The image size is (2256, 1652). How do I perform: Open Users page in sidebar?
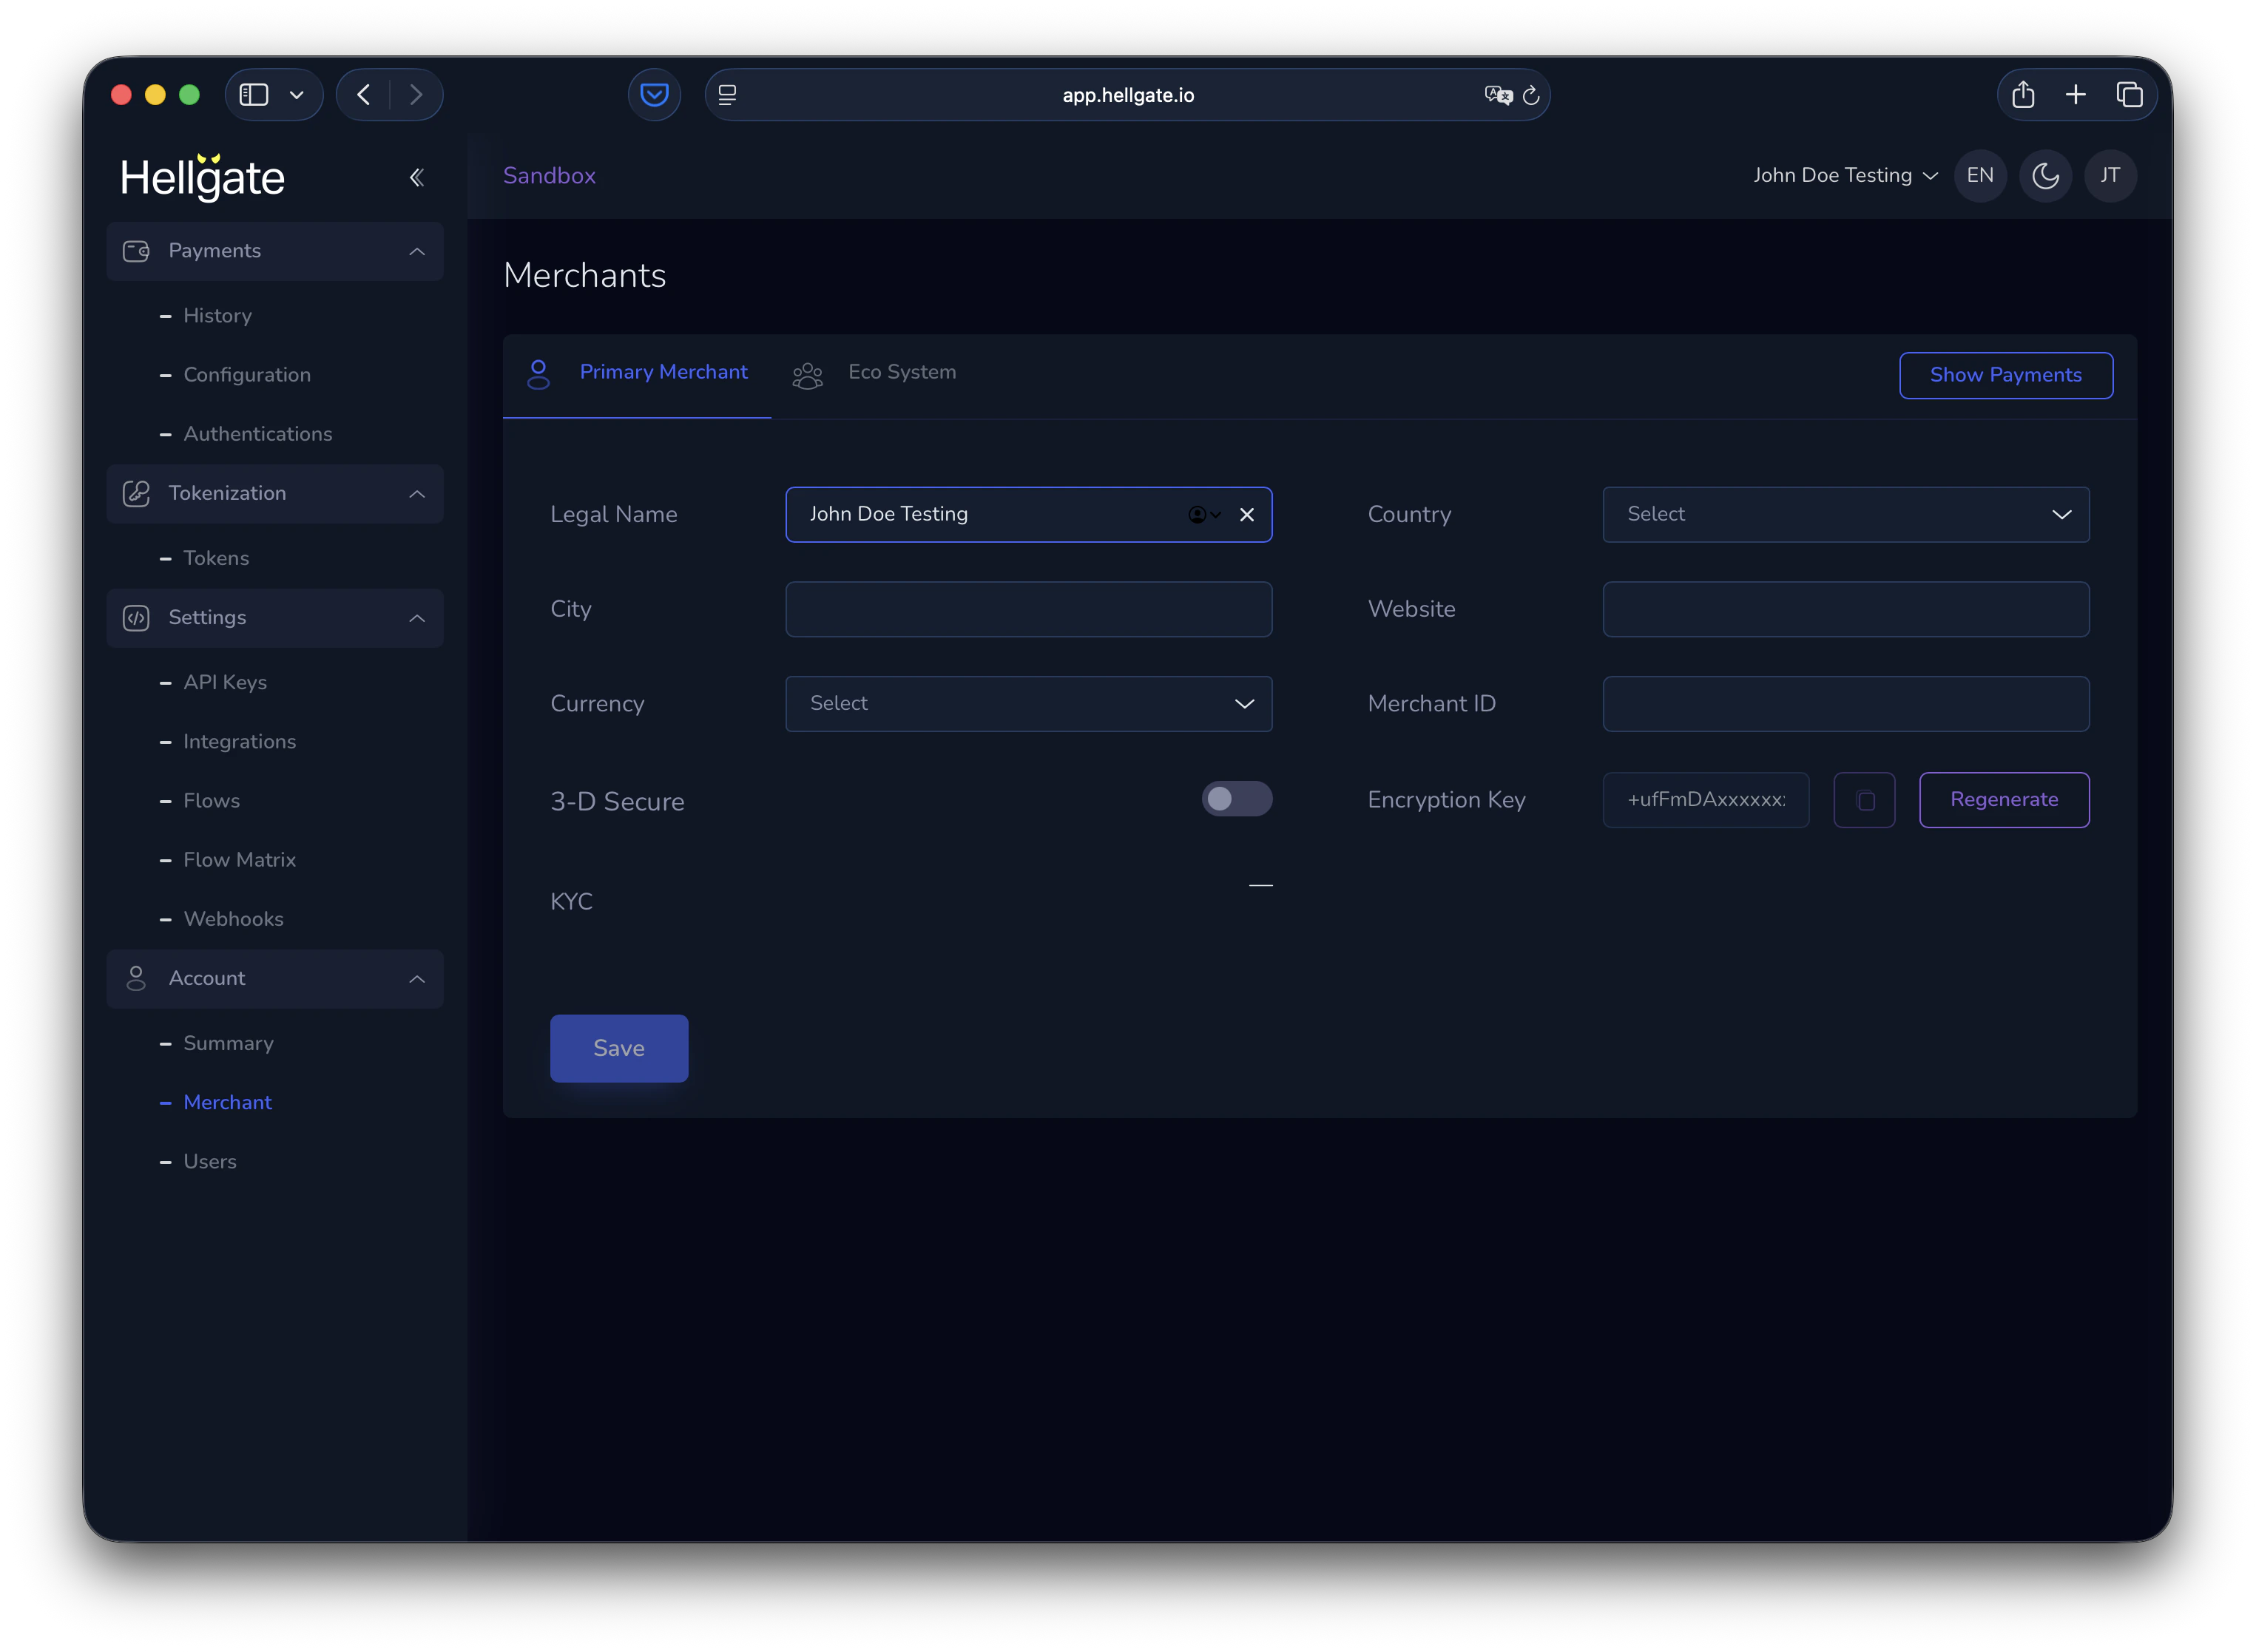pos(210,1161)
